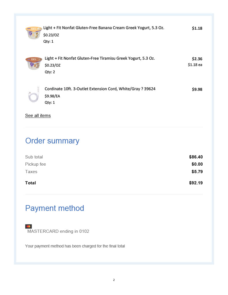Select the Tiramisu Greek Yogurt title
Screen dimensions: 228x295
coord(100,58)
